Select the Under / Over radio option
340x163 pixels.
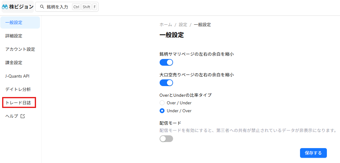pos(162,111)
